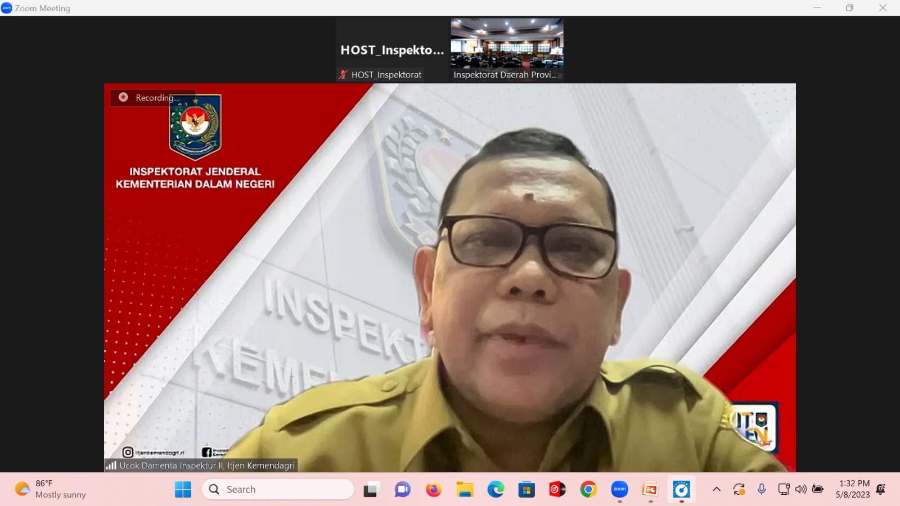Switch to the Zoom taskbar app

pos(619,490)
